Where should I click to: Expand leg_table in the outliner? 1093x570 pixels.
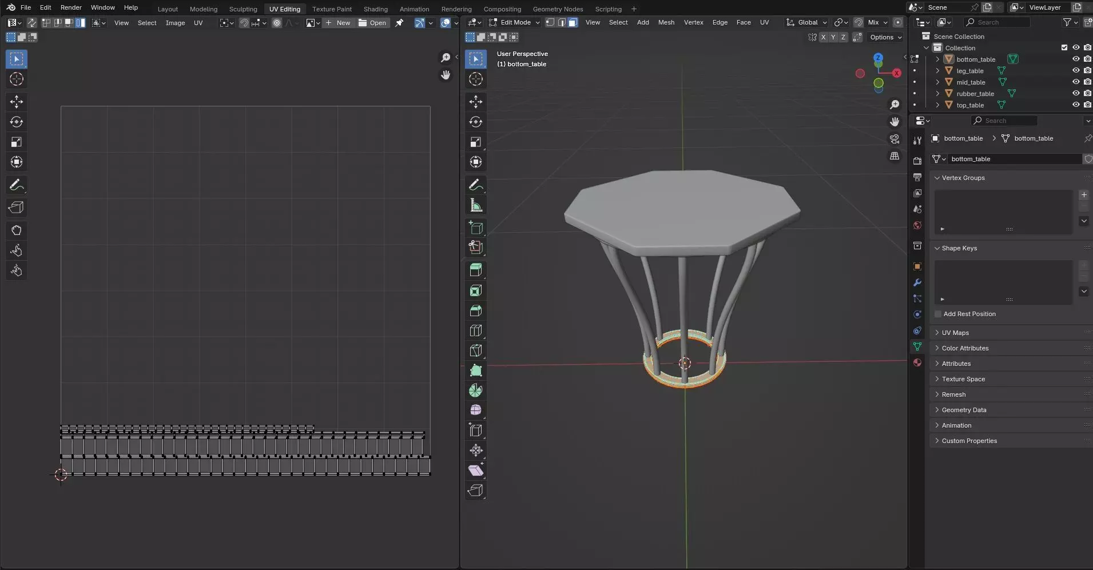tap(937, 70)
